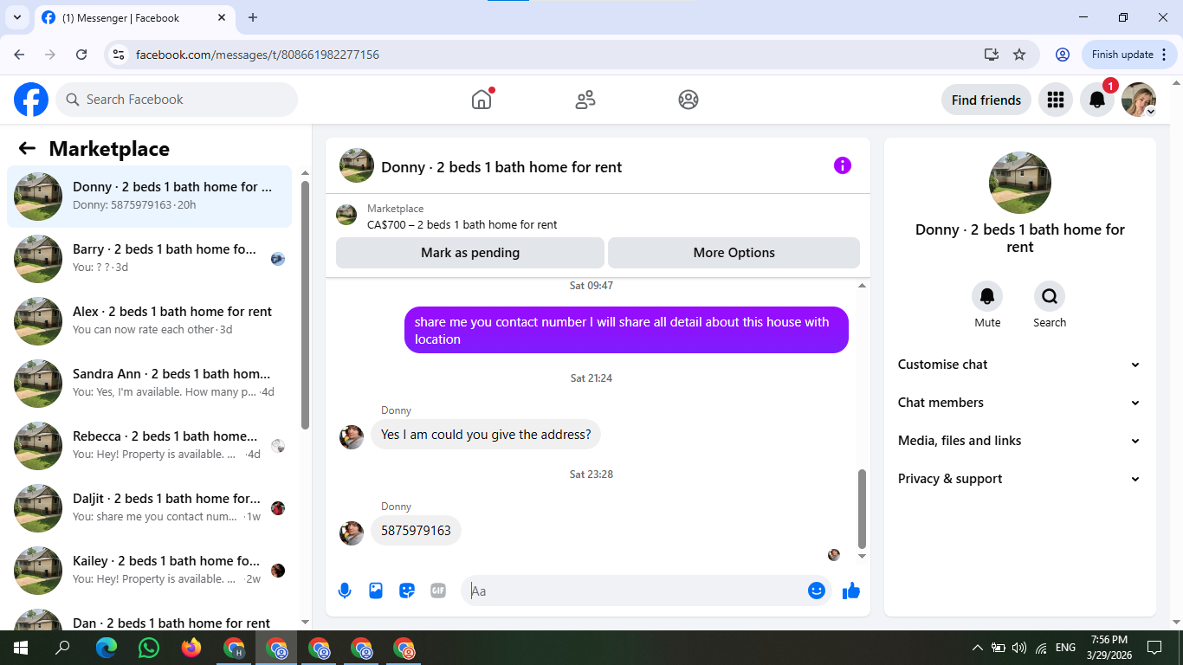1183x665 pixels.
Task: Open the volume control in system tray
Action: click(1018, 648)
